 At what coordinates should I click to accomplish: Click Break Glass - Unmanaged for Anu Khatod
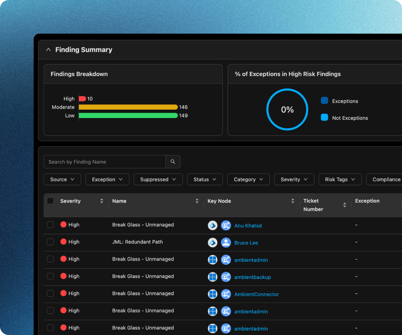pos(143,225)
